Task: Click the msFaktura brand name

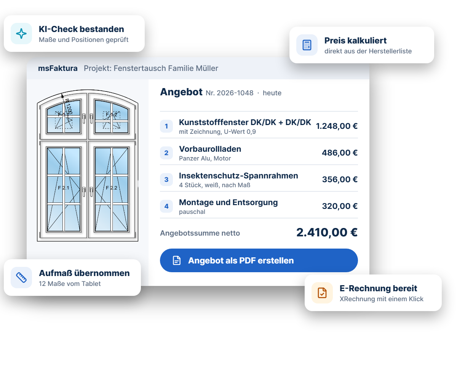Action: tap(58, 69)
